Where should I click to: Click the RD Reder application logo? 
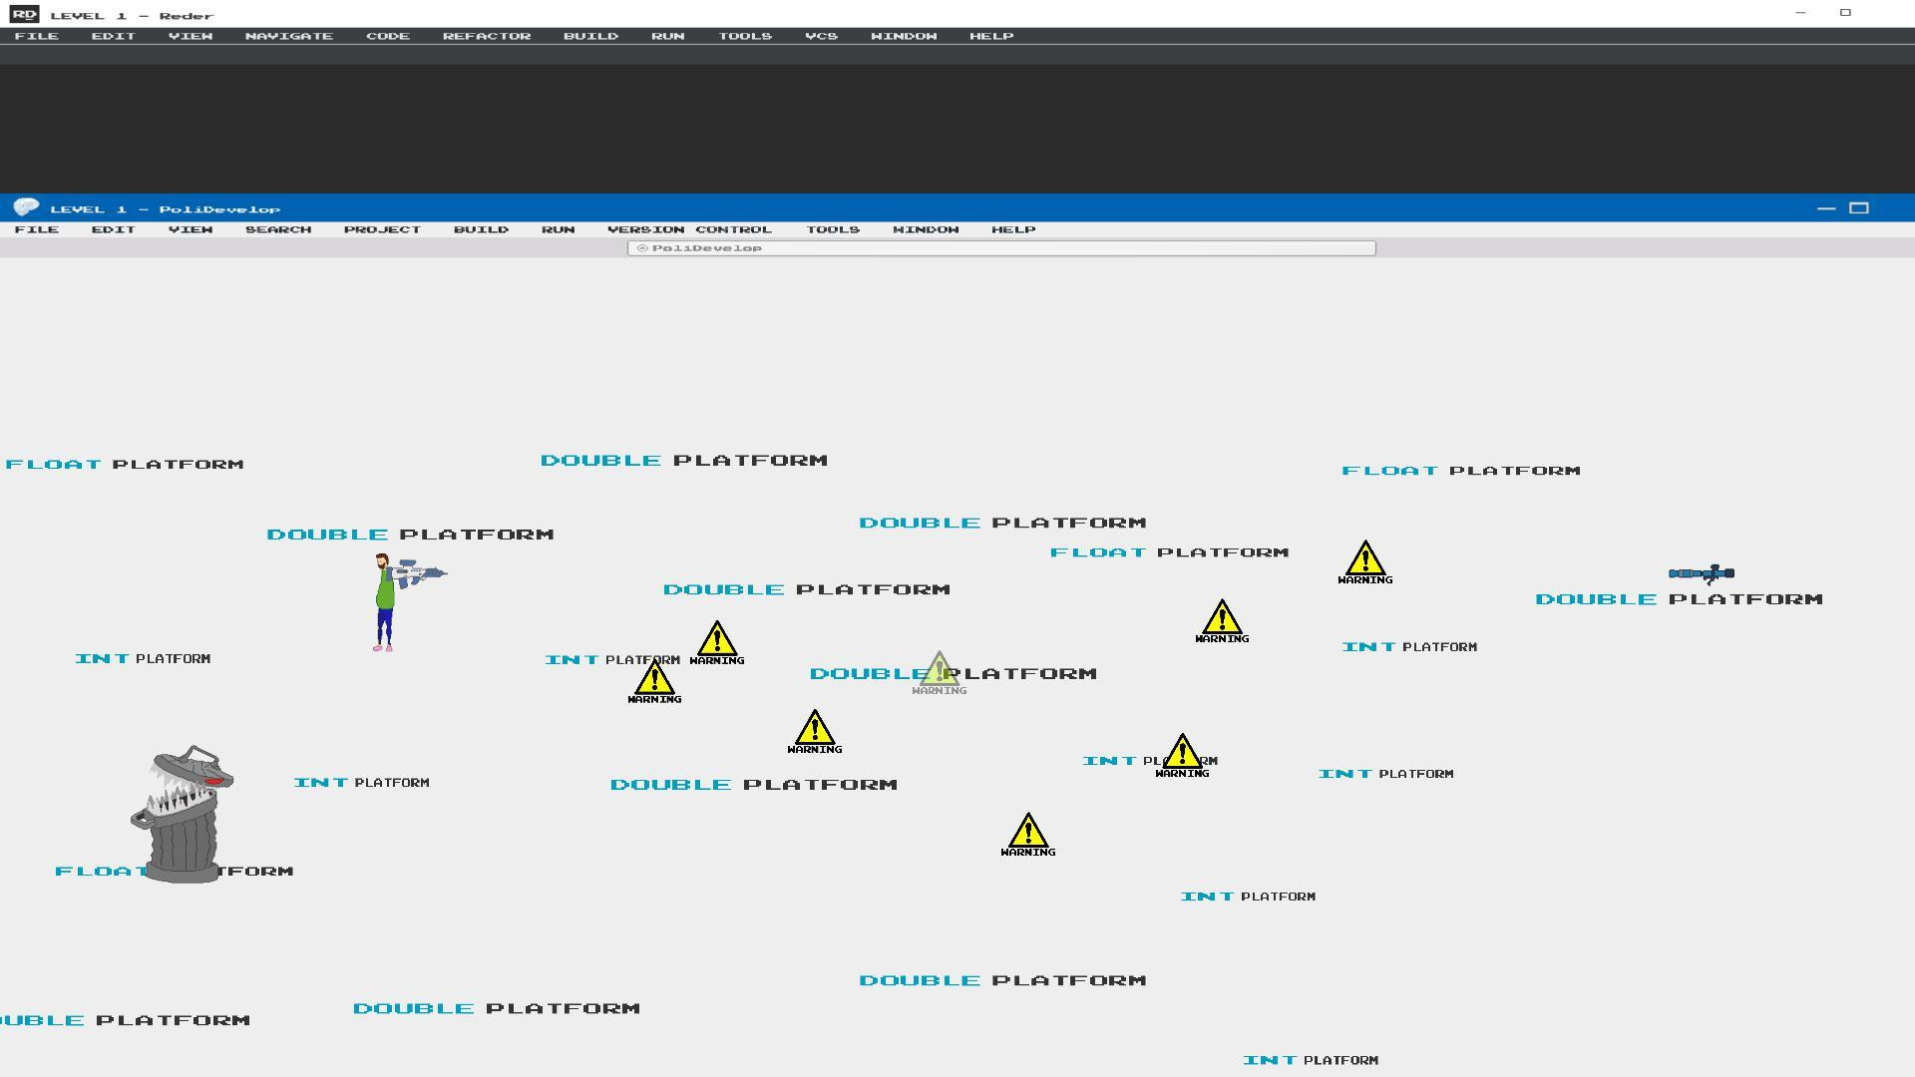pyautogui.click(x=25, y=15)
